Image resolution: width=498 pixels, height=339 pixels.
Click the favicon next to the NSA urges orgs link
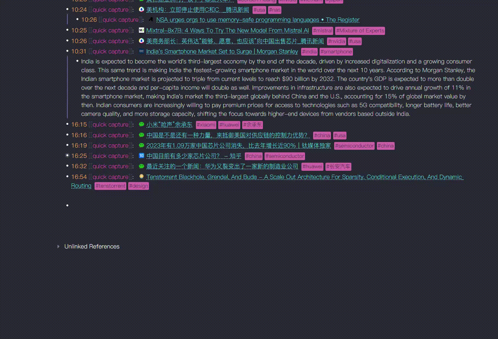click(151, 19)
